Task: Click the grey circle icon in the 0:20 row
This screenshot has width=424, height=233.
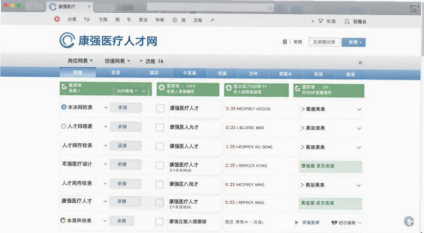Action: tap(64, 126)
